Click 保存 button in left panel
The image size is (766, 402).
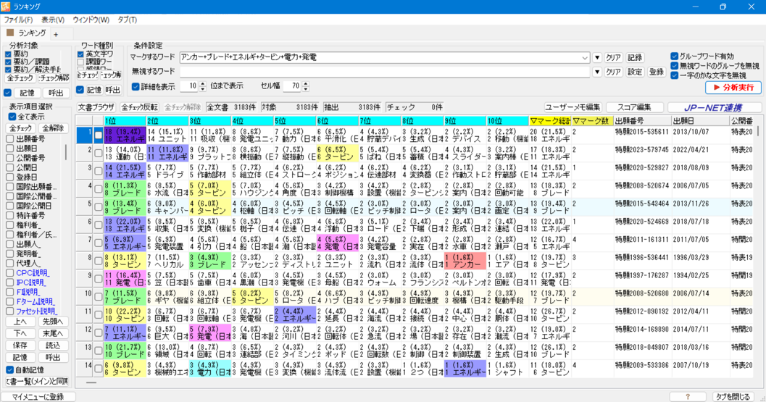(20, 346)
